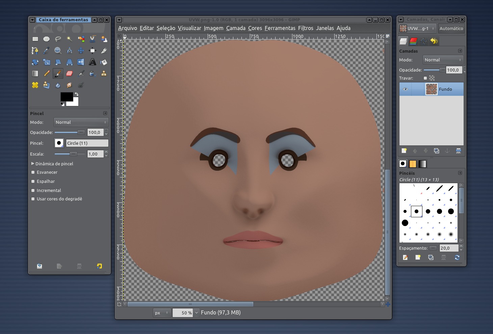Click the Automático button

[451, 28]
